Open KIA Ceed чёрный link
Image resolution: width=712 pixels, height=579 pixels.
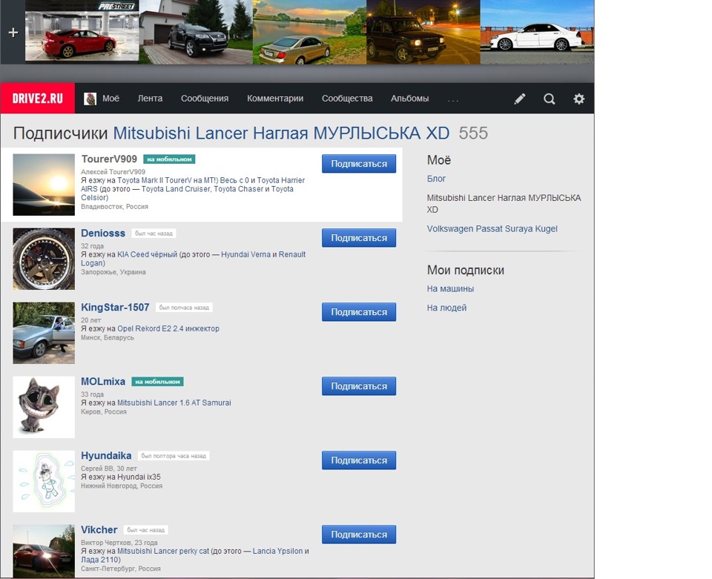pos(147,254)
